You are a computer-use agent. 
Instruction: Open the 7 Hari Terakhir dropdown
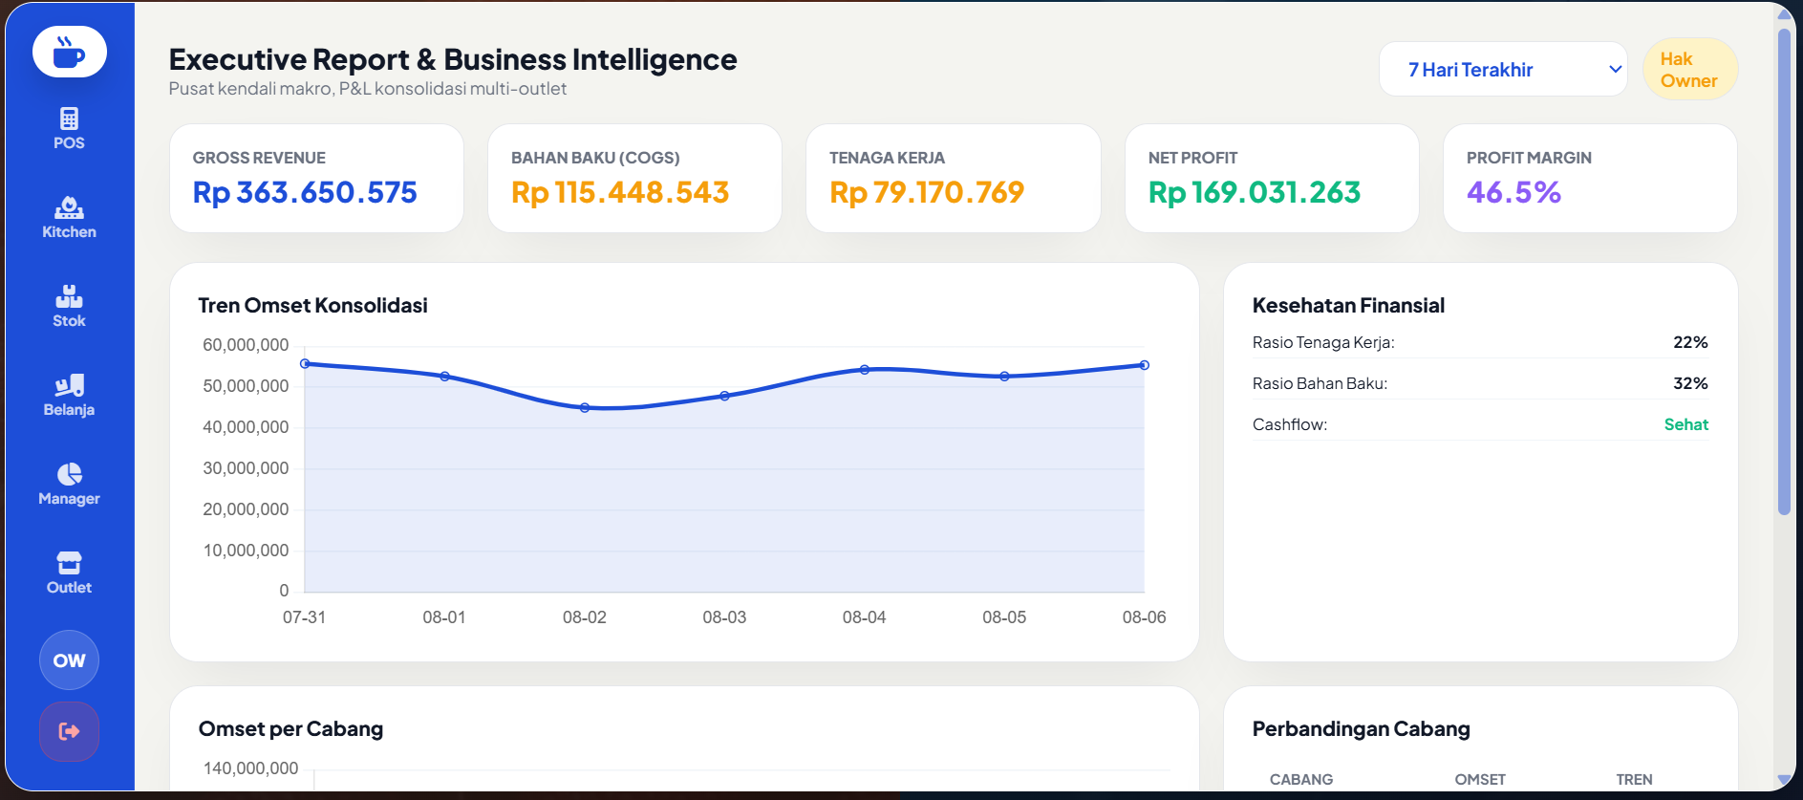(x=1503, y=69)
